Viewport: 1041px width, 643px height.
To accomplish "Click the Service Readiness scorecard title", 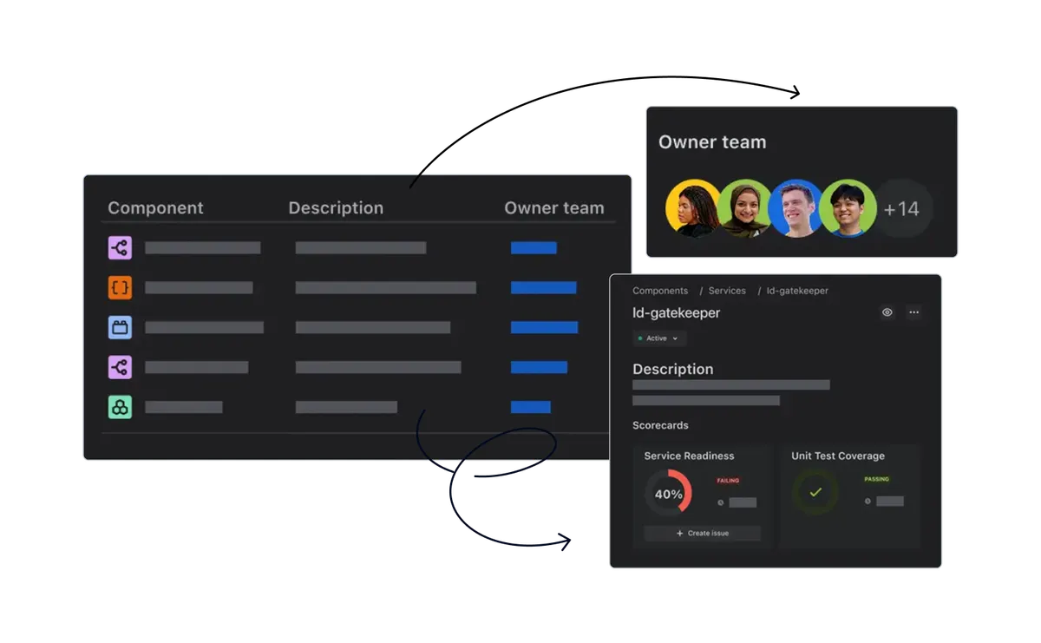I will [689, 456].
